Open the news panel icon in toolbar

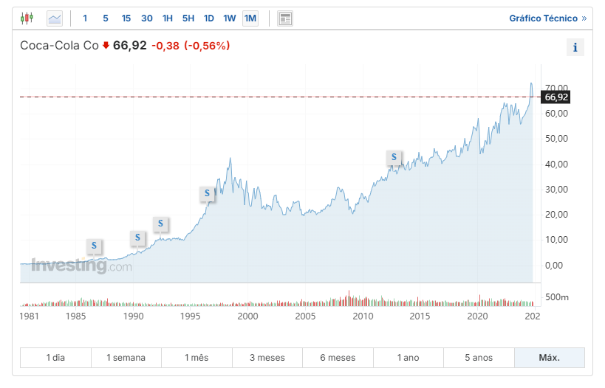tap(285, 18)
